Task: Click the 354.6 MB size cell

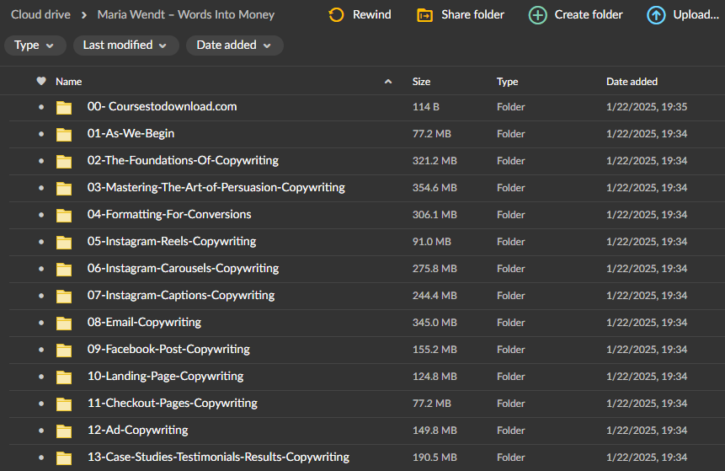Action: 434,187
